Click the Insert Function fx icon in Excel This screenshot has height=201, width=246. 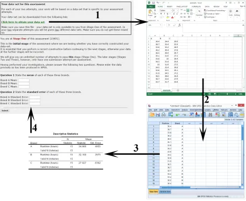click(x=179, y=25)
